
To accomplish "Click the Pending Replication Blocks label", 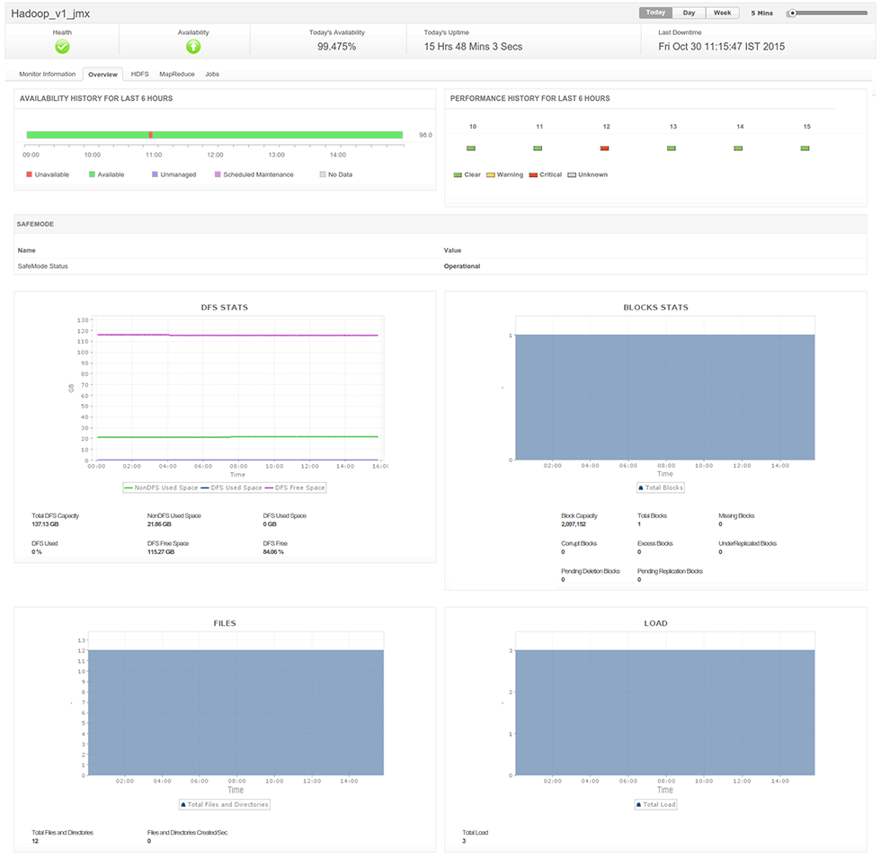I will [x=670, y=571].
